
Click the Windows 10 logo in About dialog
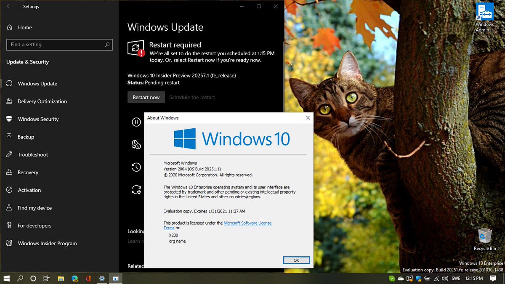pyautogui.click(x=232, y=139)
